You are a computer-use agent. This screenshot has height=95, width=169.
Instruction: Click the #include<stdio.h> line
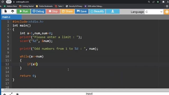click(28, 22)
